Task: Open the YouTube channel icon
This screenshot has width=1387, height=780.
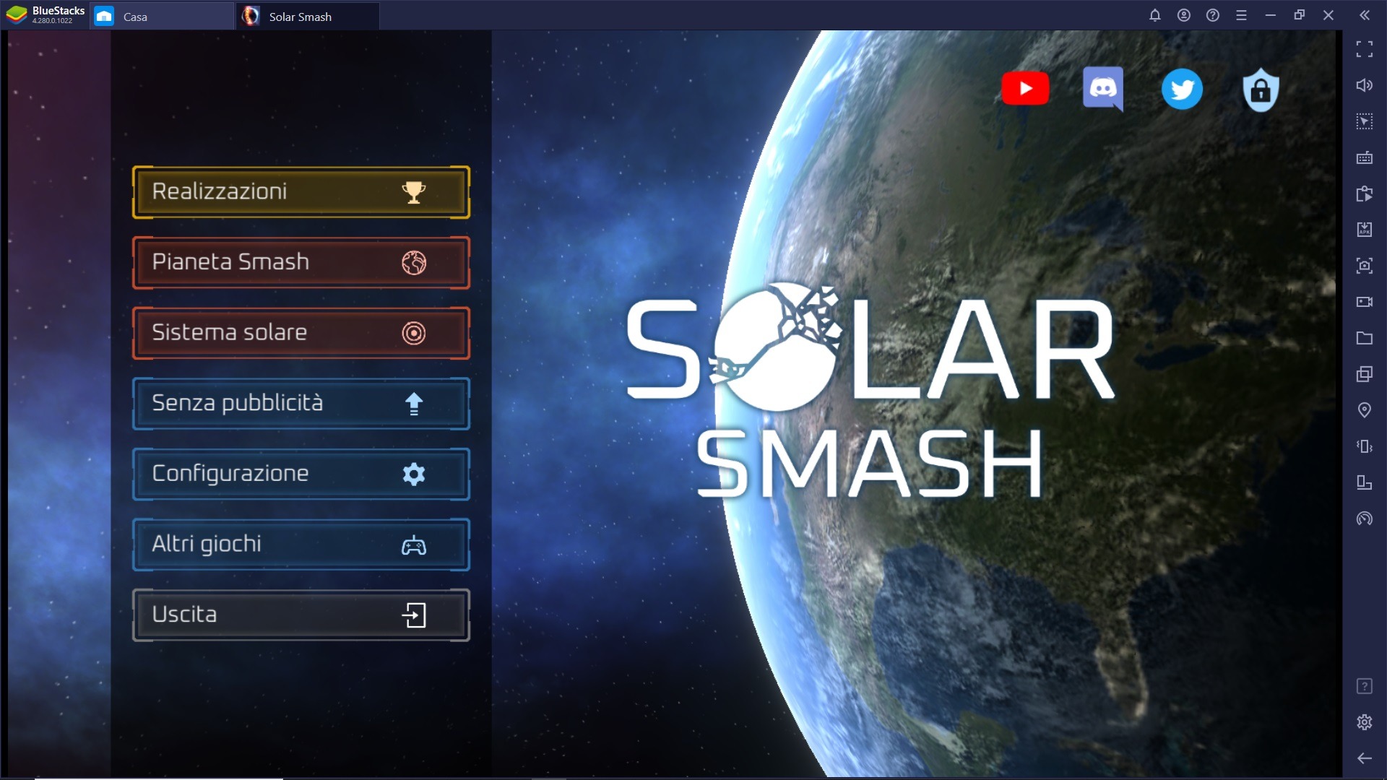Action: click(1025, 88)
